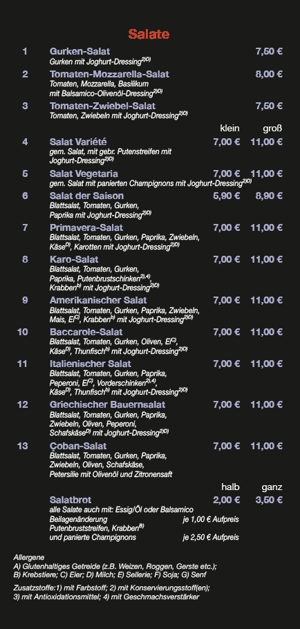300x629 pixels.
Task: Click the red Salate heading
Action: point(149,35)
